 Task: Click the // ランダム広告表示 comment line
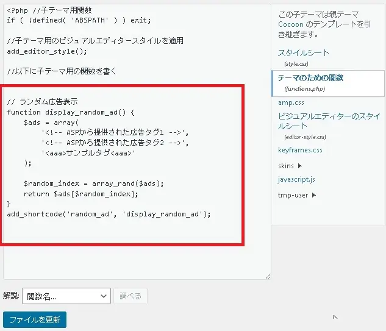pos(42,102)
